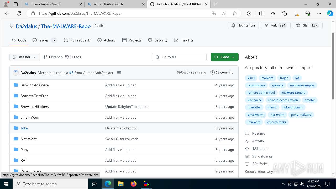Click the browser back arrow

pos(7,13)
